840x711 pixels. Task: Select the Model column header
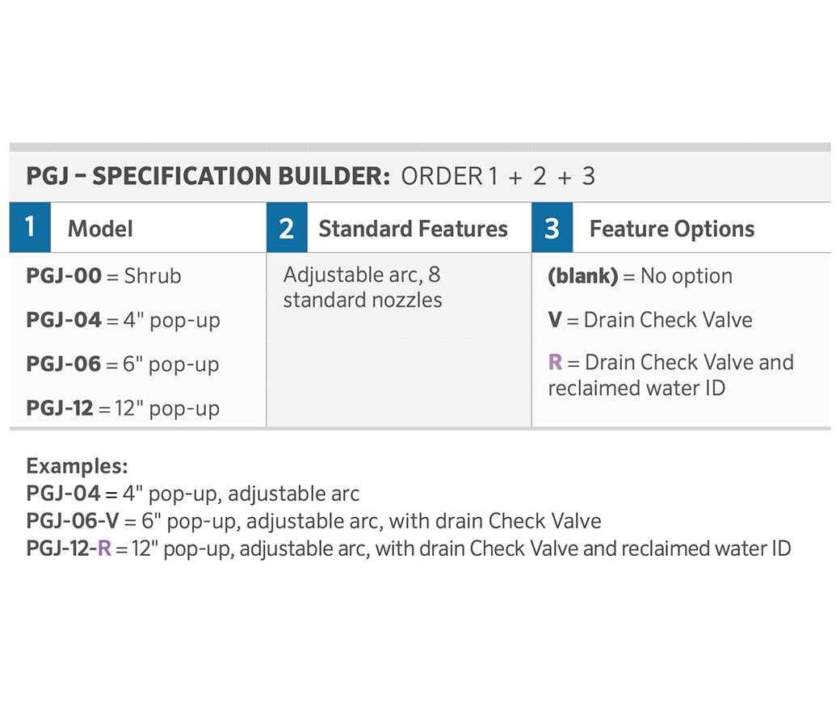click(x=100, y=229)
